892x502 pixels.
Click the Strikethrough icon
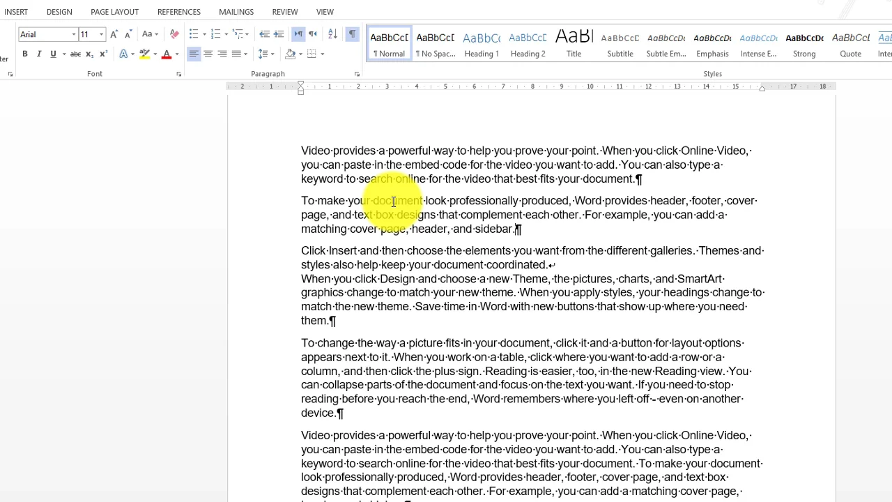[75, 54]
